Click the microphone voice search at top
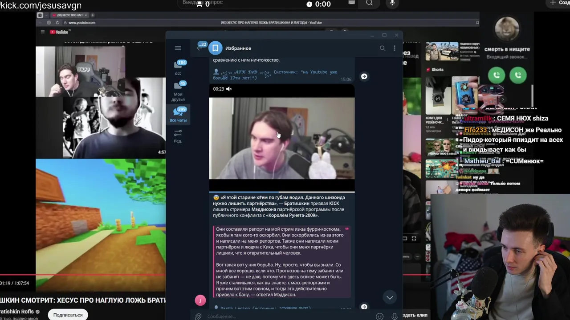570x320 pixels. 392,3
